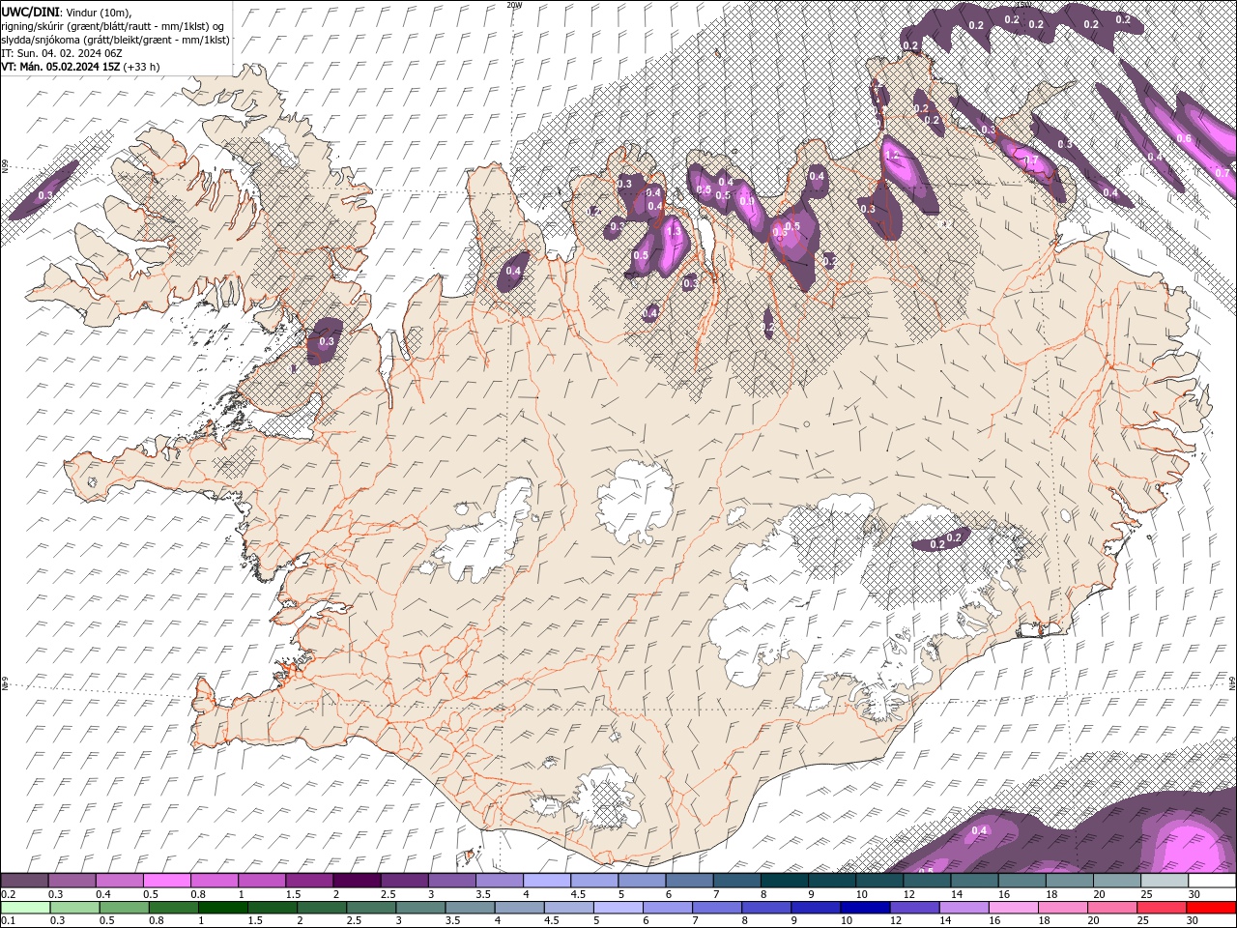
Task: Pick snow legend swatch between 2 and 2.5
Action: click(357, 881)
